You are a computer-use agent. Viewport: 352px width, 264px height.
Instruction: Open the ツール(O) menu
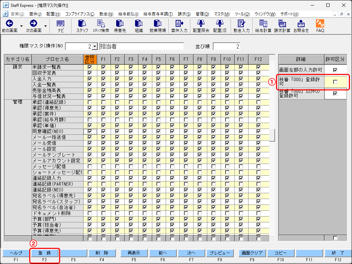tap(242, 14)
